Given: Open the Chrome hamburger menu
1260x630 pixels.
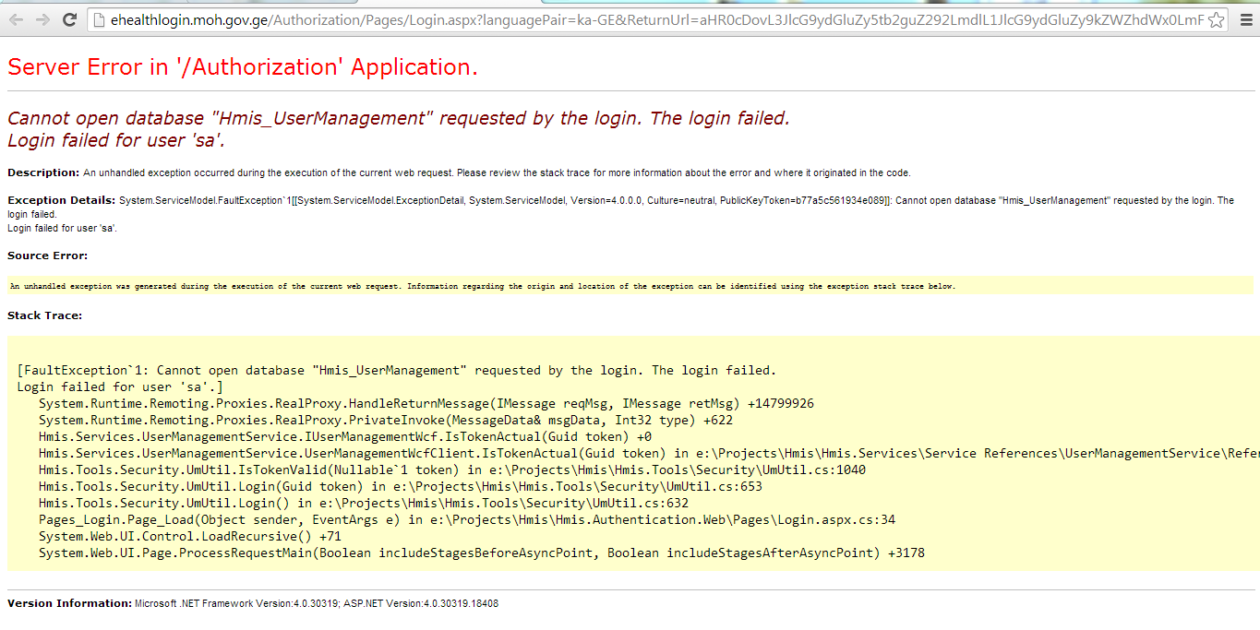Looking at the screenshot, I should [x=1245, y=19].
